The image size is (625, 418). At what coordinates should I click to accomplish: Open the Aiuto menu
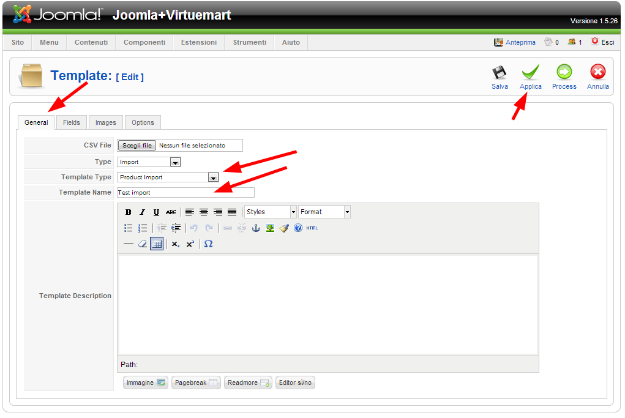click(x=291, y=43)
